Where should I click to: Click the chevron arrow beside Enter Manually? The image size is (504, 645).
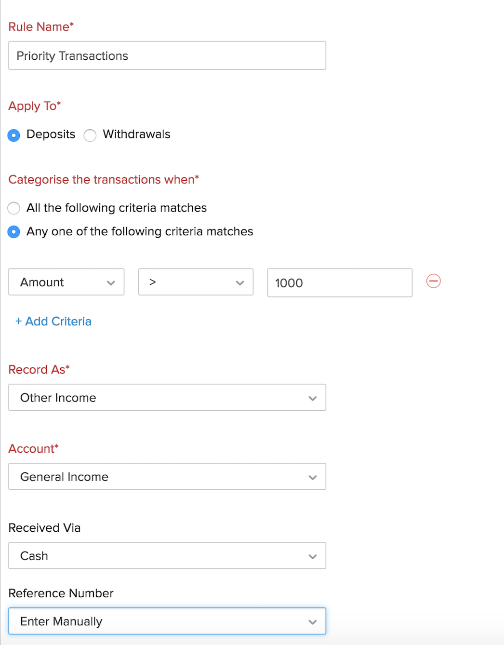[312, 622]
